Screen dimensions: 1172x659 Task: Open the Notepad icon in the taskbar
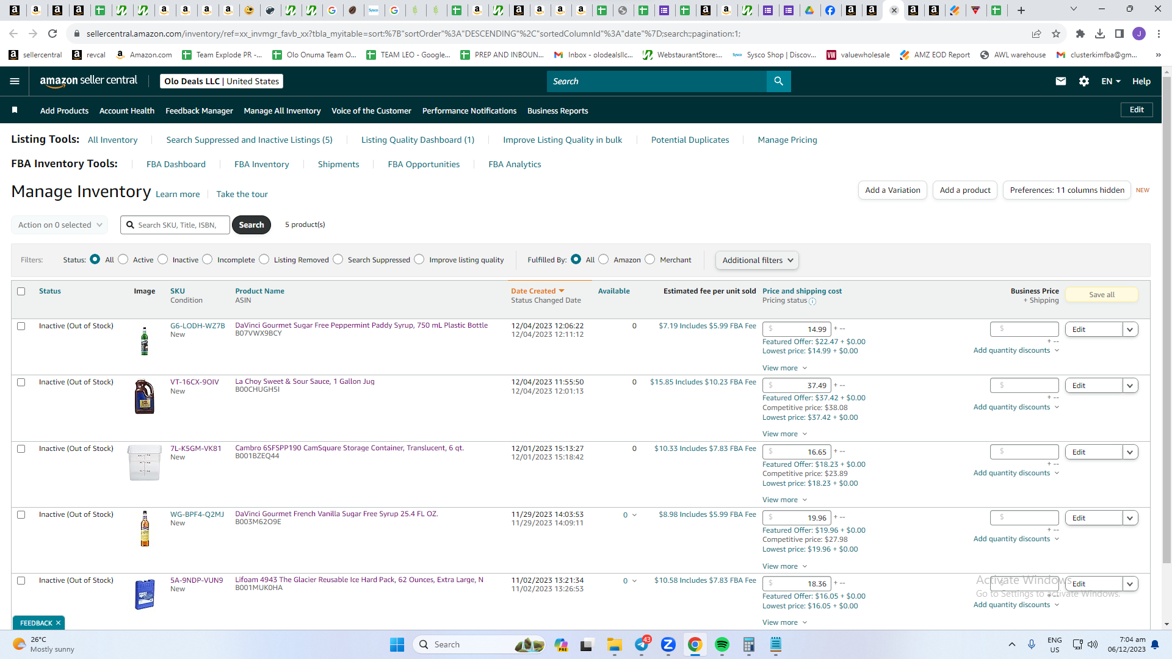[x=776, y=644]
